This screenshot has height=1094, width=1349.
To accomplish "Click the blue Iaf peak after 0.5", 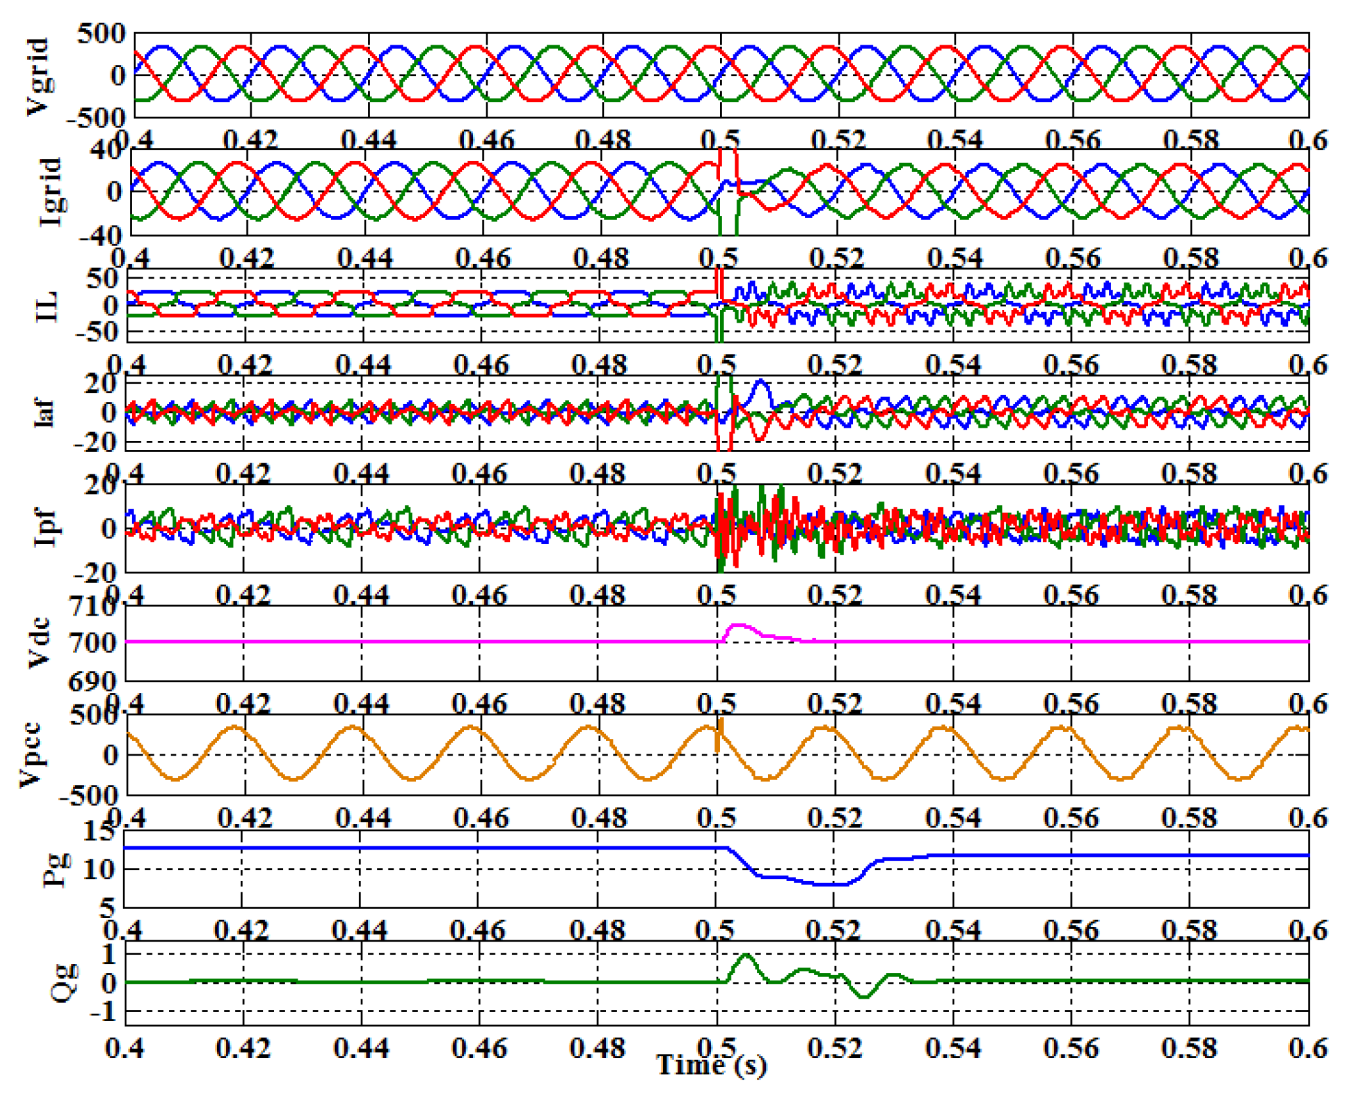I will 762,382.
